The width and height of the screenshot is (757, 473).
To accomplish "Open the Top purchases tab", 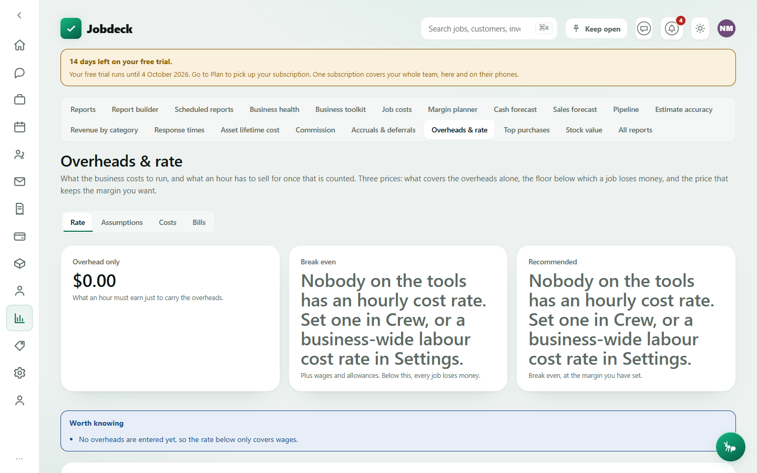I will tap(527, 130).
